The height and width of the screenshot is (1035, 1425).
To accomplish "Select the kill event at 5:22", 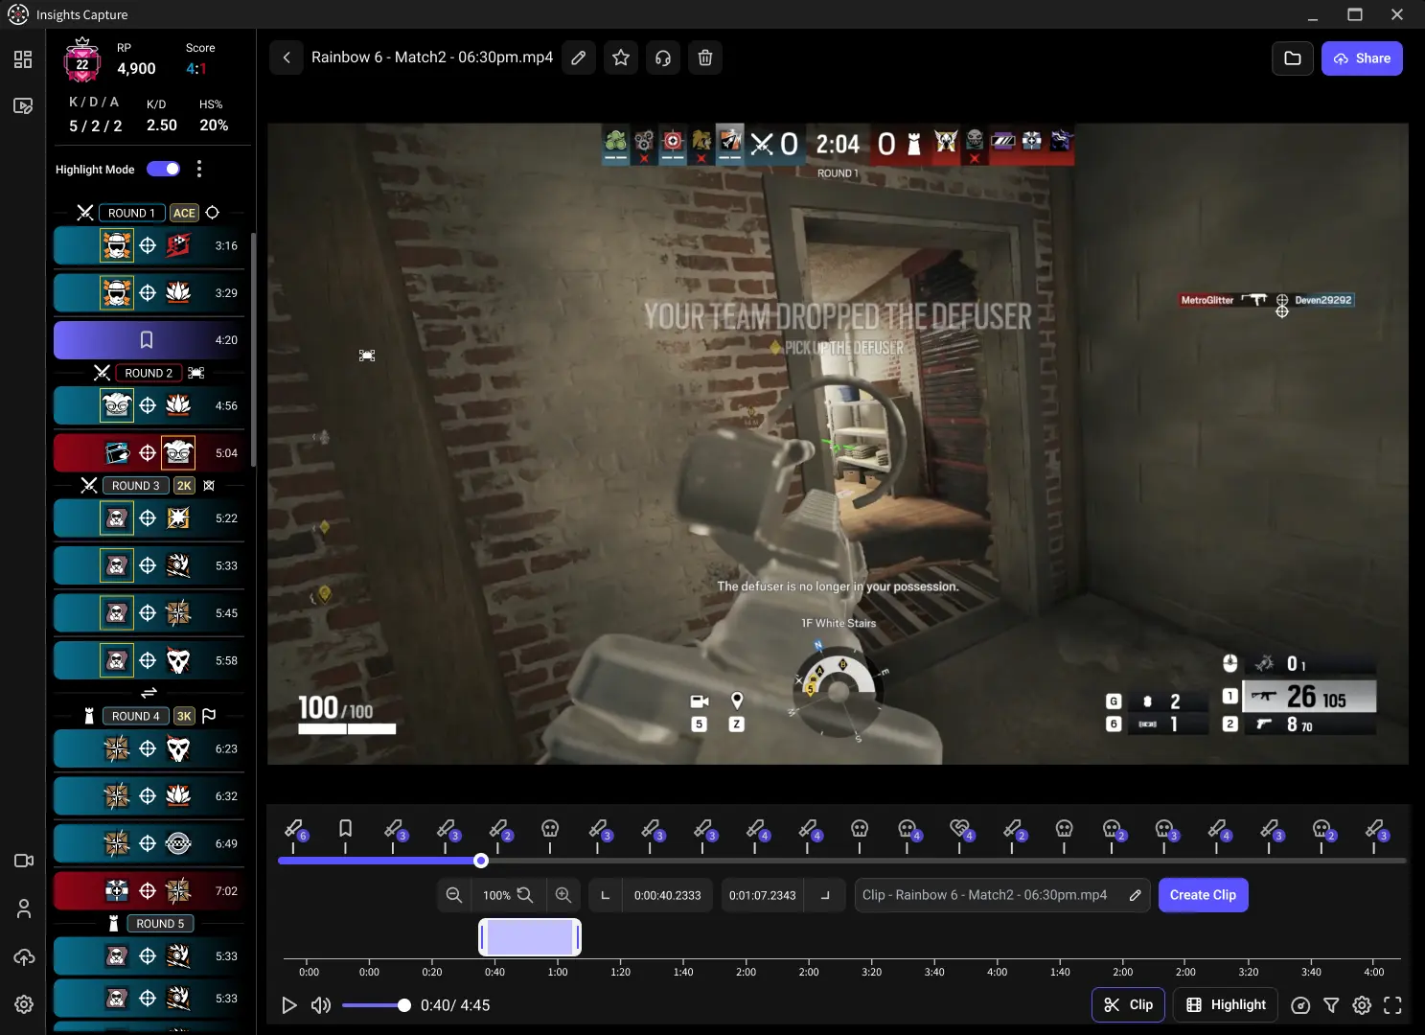I will pos(149,518).
